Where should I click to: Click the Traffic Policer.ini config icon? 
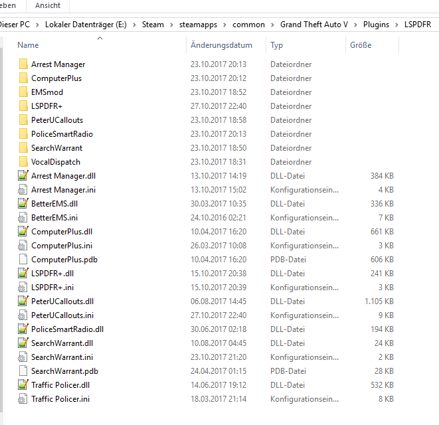click(23, 398)
